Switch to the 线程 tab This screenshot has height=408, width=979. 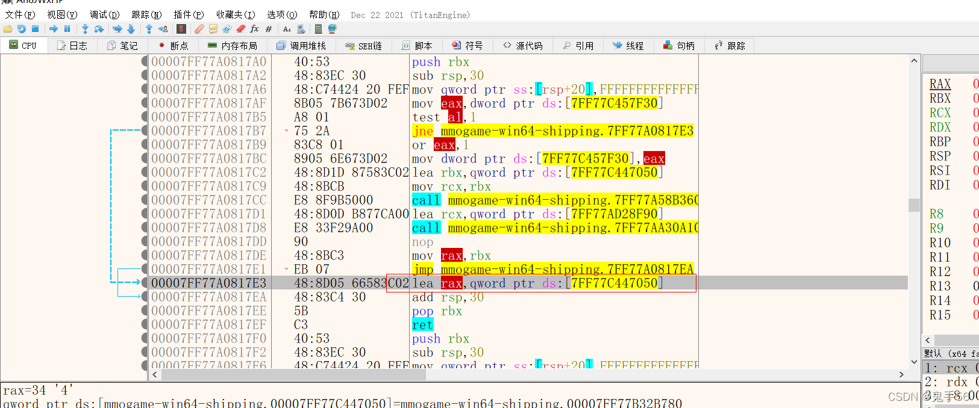(x=628, y=45)
